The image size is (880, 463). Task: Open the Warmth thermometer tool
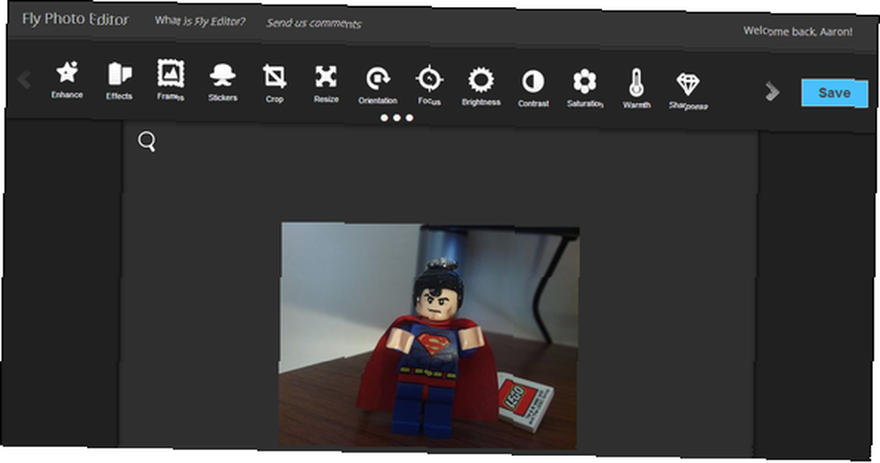coord(636,89)
